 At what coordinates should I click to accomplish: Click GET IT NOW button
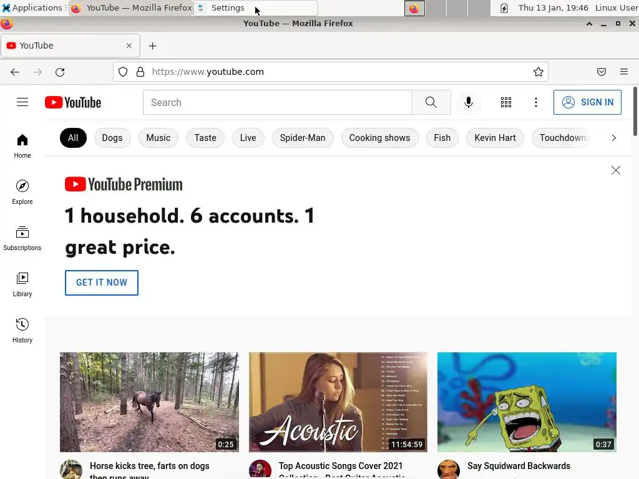point(102,283)
